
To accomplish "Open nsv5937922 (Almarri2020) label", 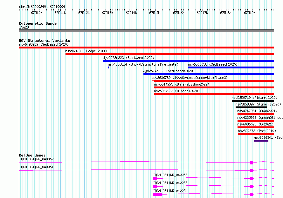I will coord(177,91).
